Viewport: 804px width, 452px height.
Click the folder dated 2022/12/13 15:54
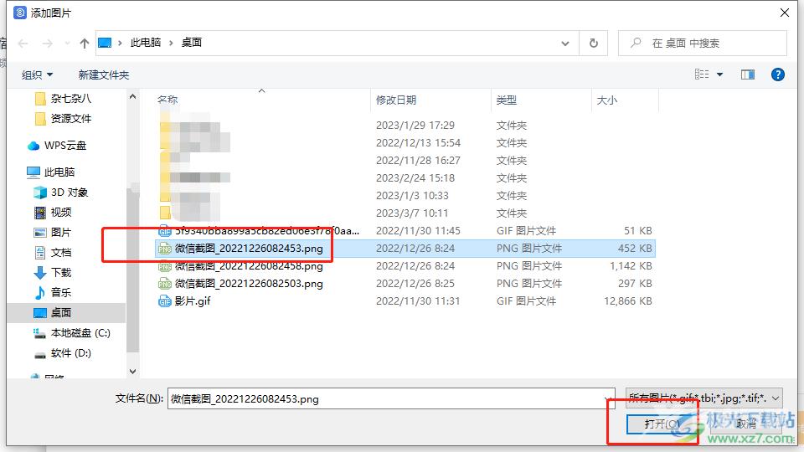click(x=405, y=143)
